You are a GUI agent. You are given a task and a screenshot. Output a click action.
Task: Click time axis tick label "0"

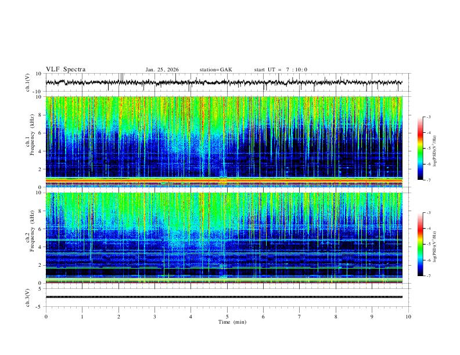tap(46, 317)
